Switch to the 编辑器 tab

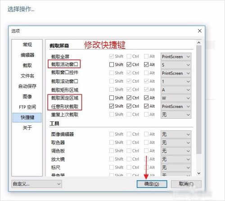pyautogui.click(x=27, y=55)
